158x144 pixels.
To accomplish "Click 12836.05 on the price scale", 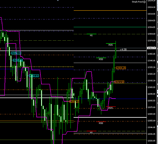I will pyautogui.click(x=151, y=134).
